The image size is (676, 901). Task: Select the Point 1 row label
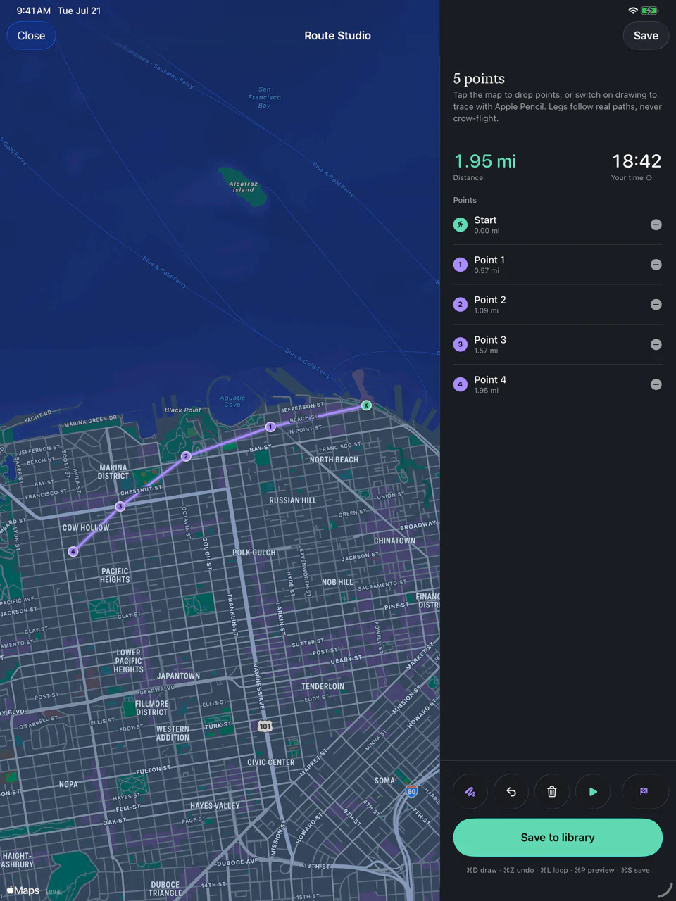[x=489, y=260]
